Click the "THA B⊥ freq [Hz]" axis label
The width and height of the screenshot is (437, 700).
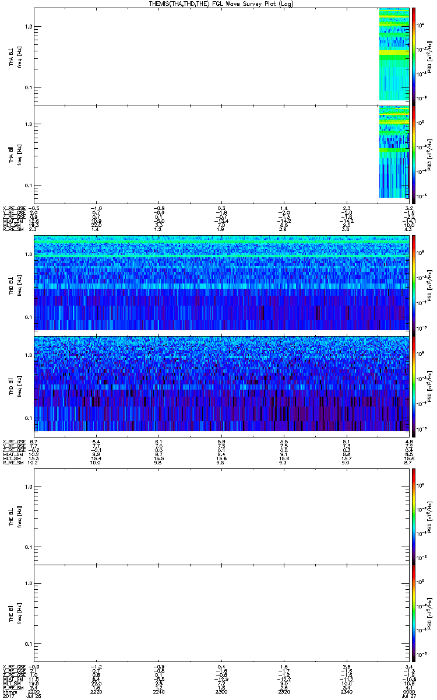click(x=15, y=57)
